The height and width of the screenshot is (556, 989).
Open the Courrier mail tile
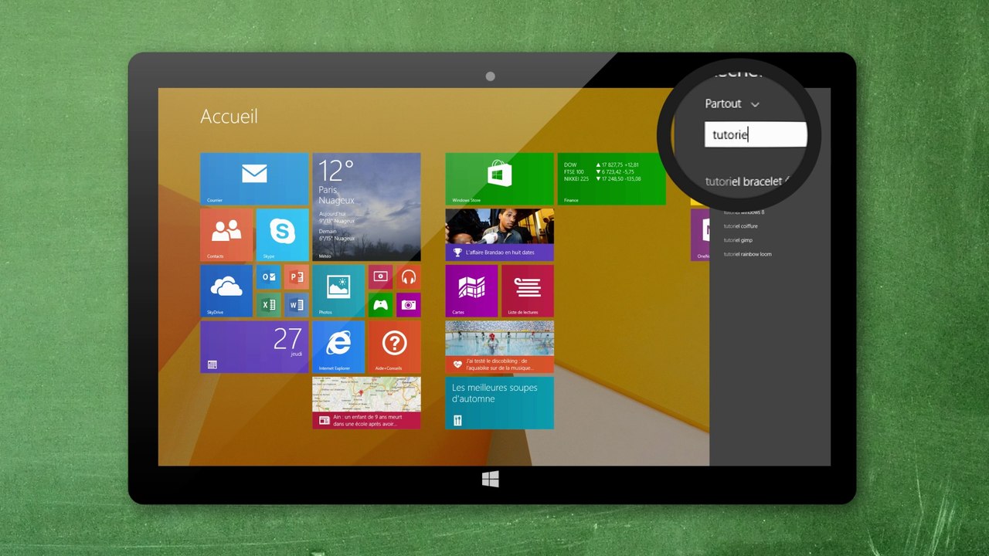254,178
